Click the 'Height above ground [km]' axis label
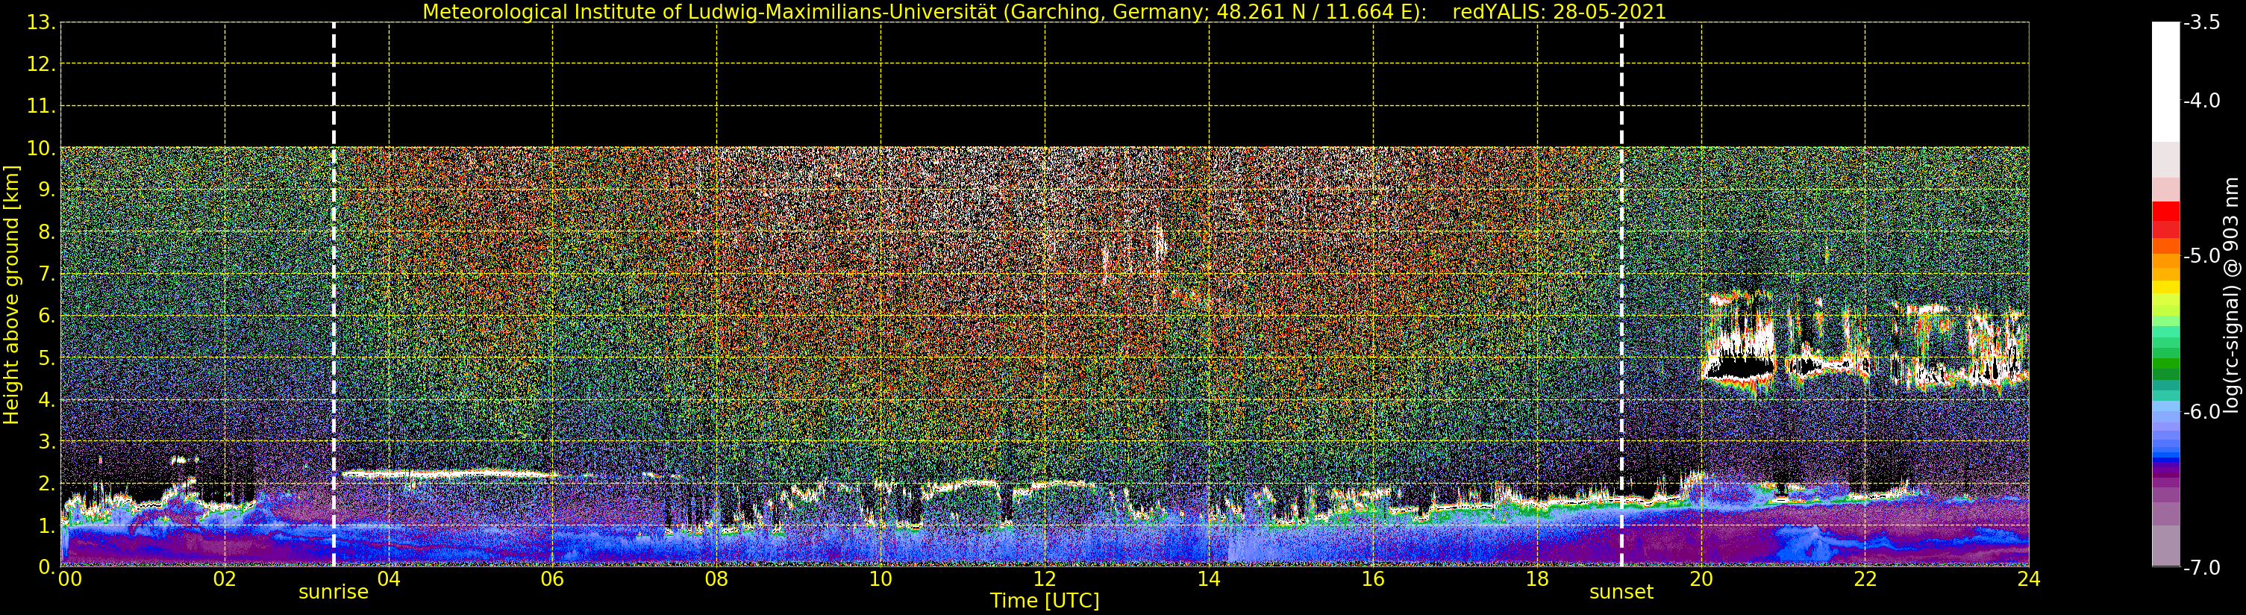This screenshot has width=2246, height=615. tap(11, 295)
